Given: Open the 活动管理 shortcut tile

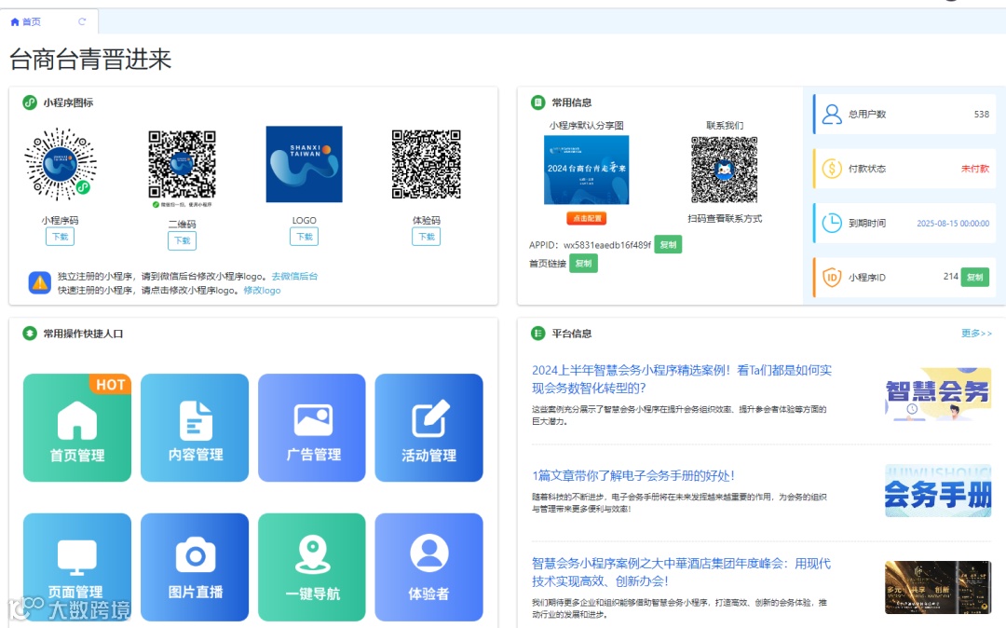Looking at the screenshot, I should pyautogui.click(x=428, y=428).
